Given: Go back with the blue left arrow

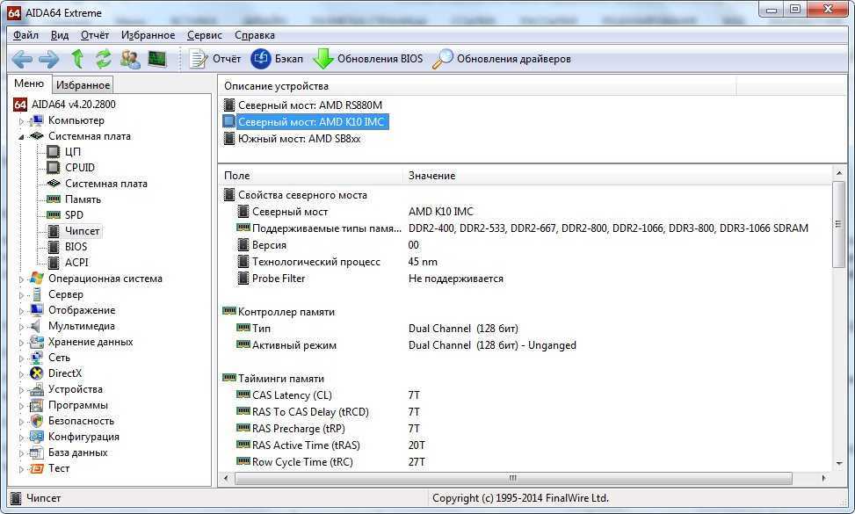Looking at the screenshot, I should pyautogui.click(x=22, y=59).
